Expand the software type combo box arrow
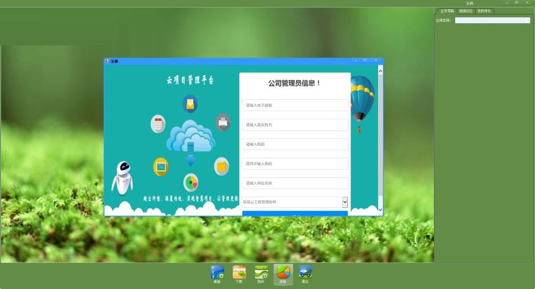 pos(345,202)
